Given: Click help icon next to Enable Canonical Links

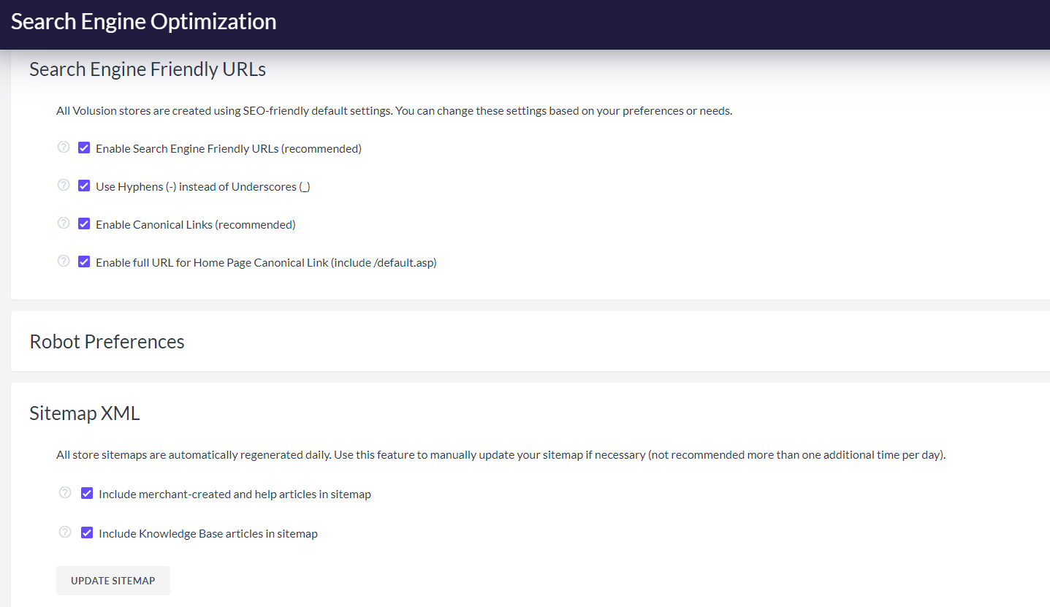Looking at the screenshot, I should coord(64,224).
